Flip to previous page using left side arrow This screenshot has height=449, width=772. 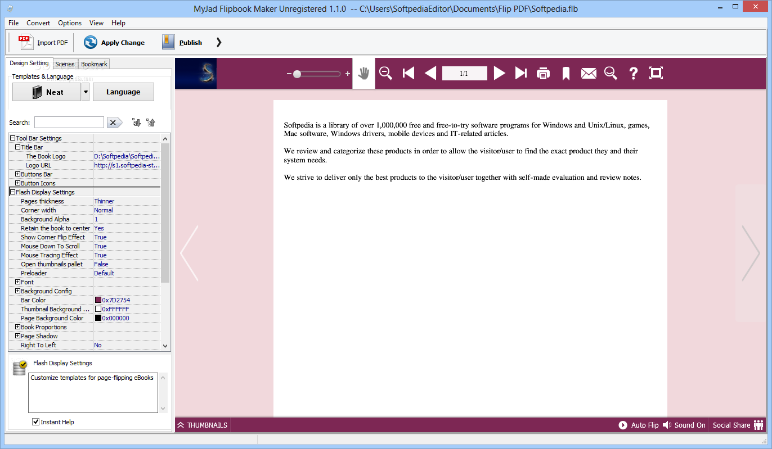tap(189, 253)
